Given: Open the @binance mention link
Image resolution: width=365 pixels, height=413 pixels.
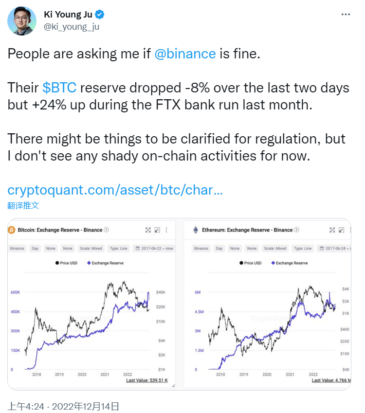Looking at the screenshot, I should point(185,54).
